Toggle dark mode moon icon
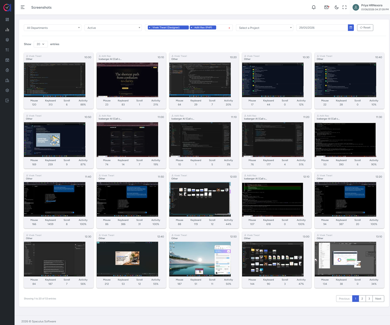Screen dimensions: 390x325 336,7
